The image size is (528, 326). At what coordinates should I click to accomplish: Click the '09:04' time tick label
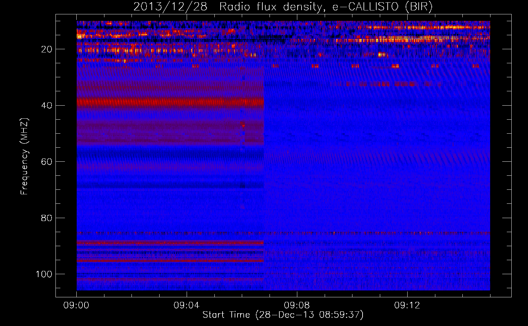(x=187, y=305)
